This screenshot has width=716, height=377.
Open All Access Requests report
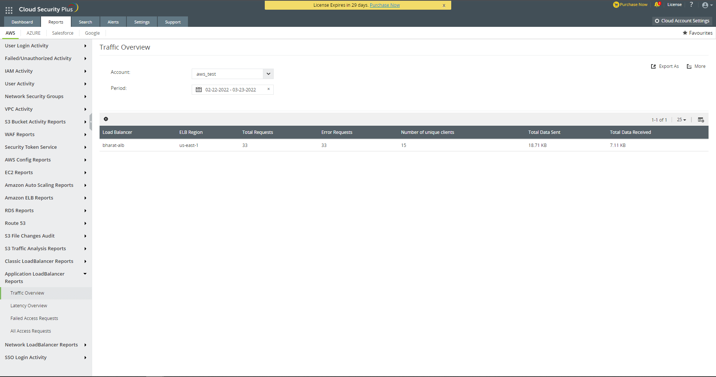click(x=31, y=331)
